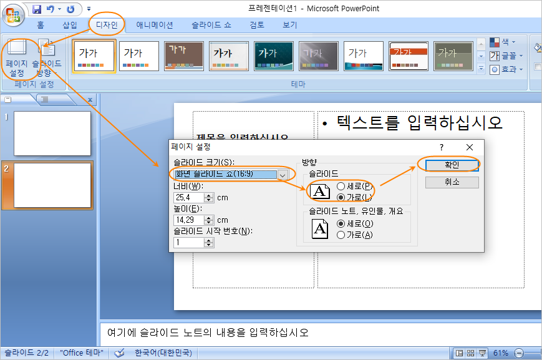The height and width of the screenshot is (360, 542).
Task: Switch to the 검토 ribbon tab
Action: (x=257, y=25)
